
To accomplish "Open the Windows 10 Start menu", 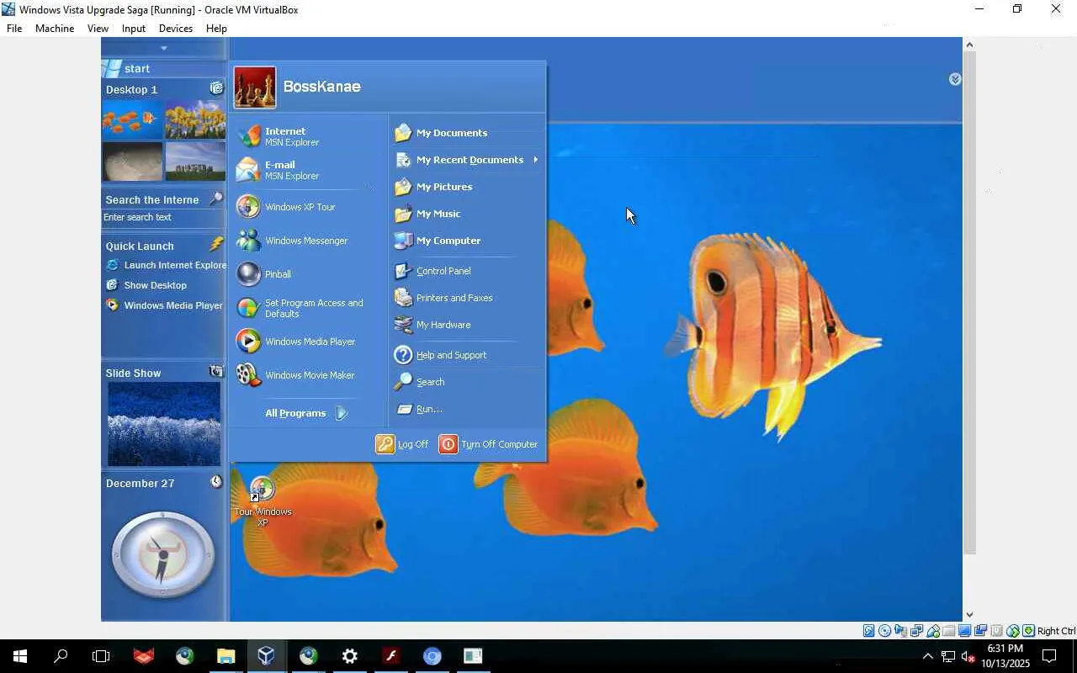I will (20, 656).
